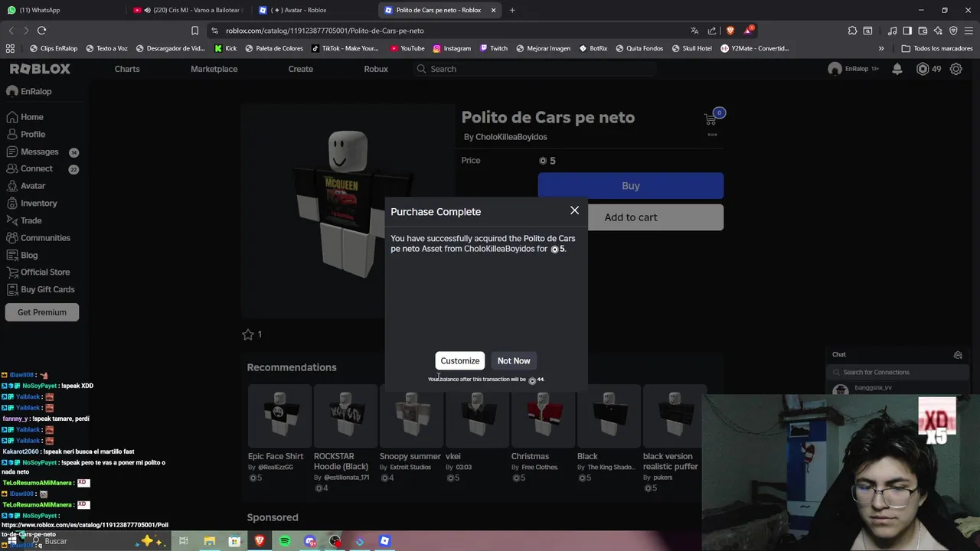Open Communities in sidebar

click(x=46, y=238)
